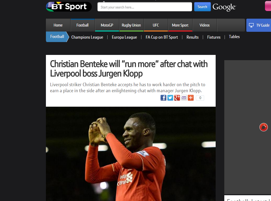Open the Fixtures link

tap(214, 37)
